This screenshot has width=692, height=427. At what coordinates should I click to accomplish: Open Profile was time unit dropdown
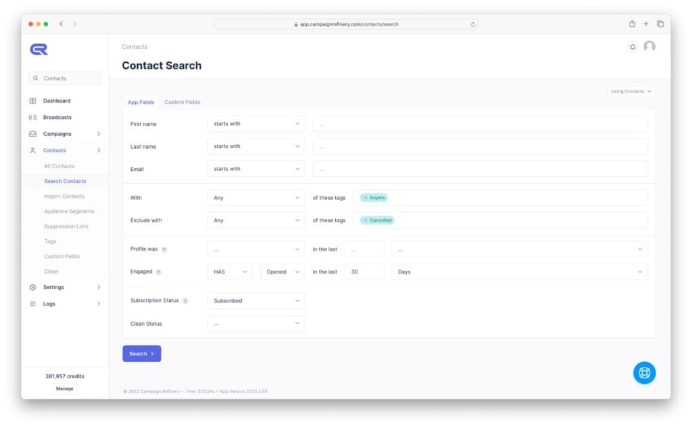click(520, 249)
